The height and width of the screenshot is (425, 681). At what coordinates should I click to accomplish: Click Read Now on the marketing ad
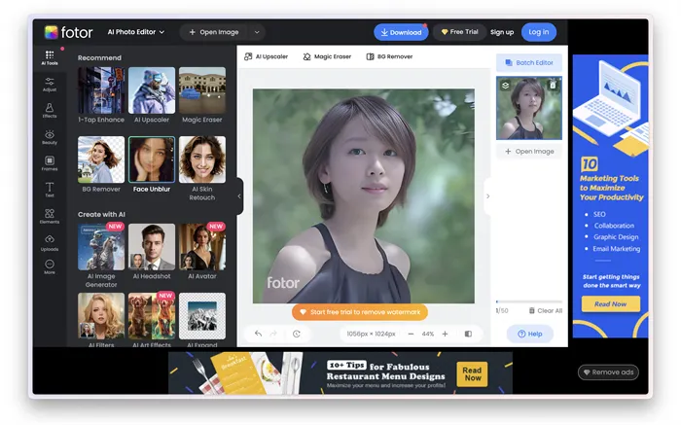[x=611, y=303]
